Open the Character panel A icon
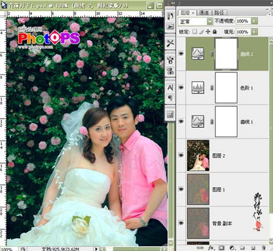 pos(170,87)
